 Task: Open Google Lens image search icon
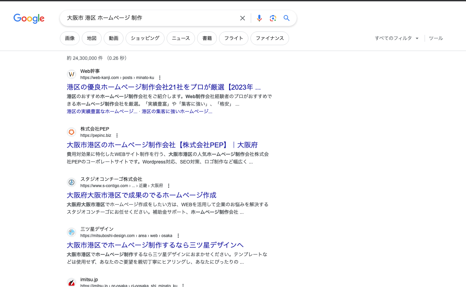click(x=273, y=18)
